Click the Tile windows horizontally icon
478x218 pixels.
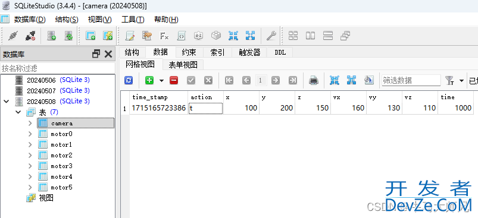pyautogui.click(x=310, y=36)
